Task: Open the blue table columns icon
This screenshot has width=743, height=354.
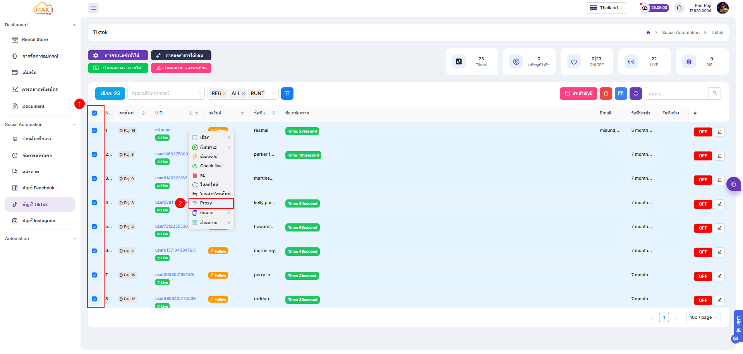Action: [621, 94]
